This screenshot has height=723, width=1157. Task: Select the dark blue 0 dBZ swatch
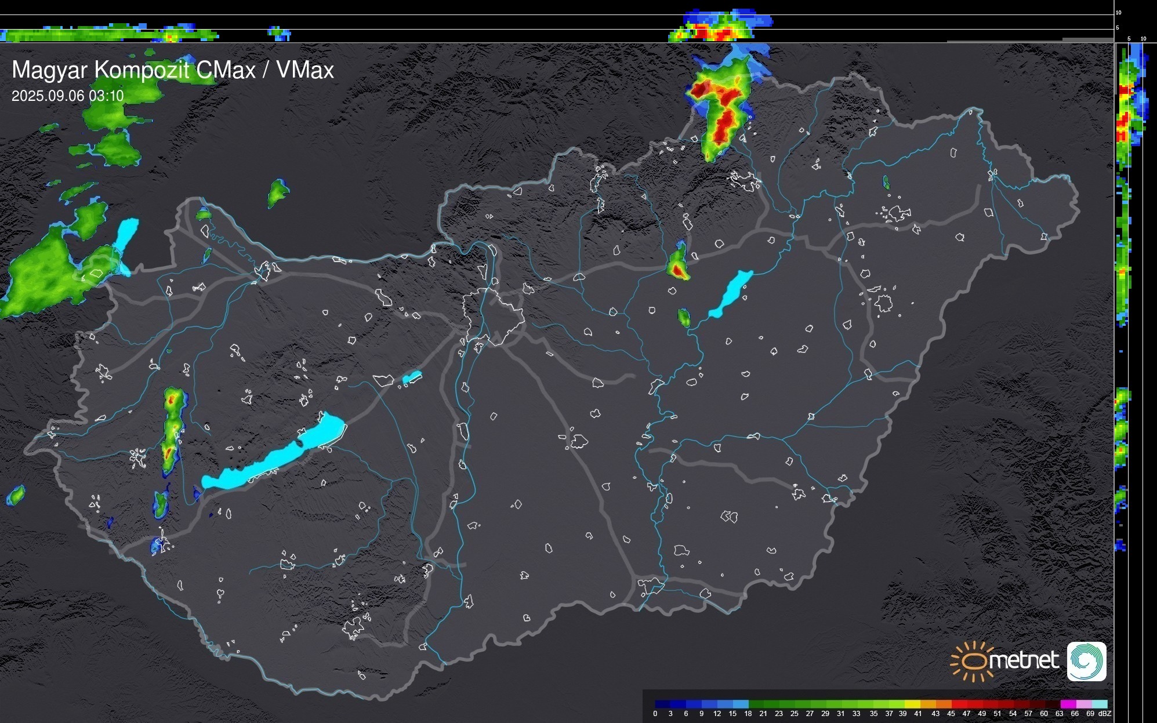pyautogui.click(x=662, y=704)
